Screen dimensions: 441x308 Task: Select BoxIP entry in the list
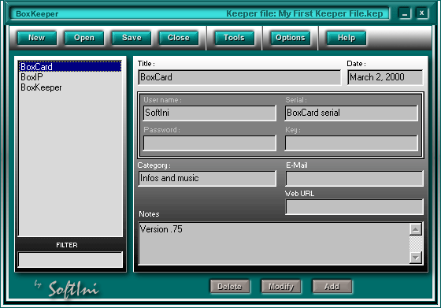tap(70, 77)
